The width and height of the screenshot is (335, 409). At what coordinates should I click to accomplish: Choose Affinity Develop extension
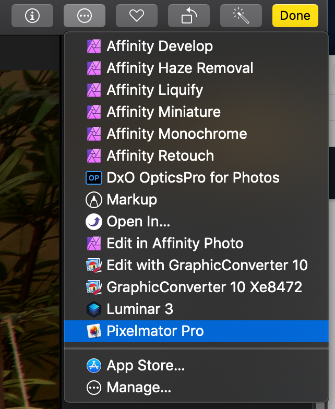pyautogui.click(x=159, y=46)
